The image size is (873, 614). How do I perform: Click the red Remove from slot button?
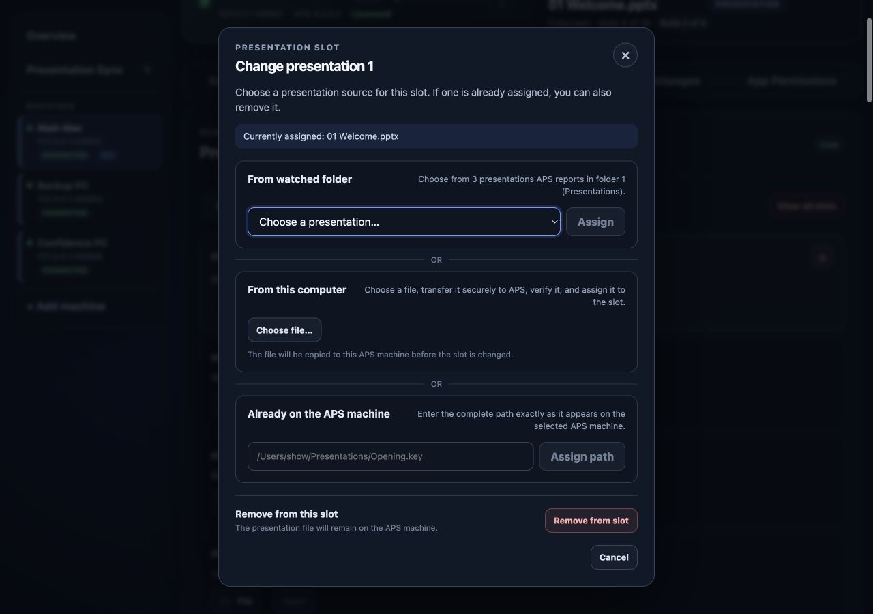(591, 521)
